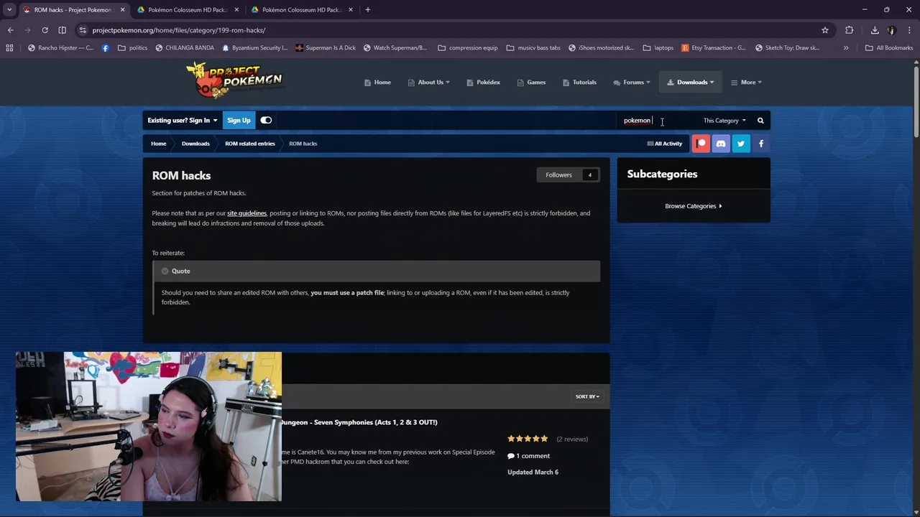920x517 pixels.
Task: Show more bookmarks chevron
Action: (846, 48)
